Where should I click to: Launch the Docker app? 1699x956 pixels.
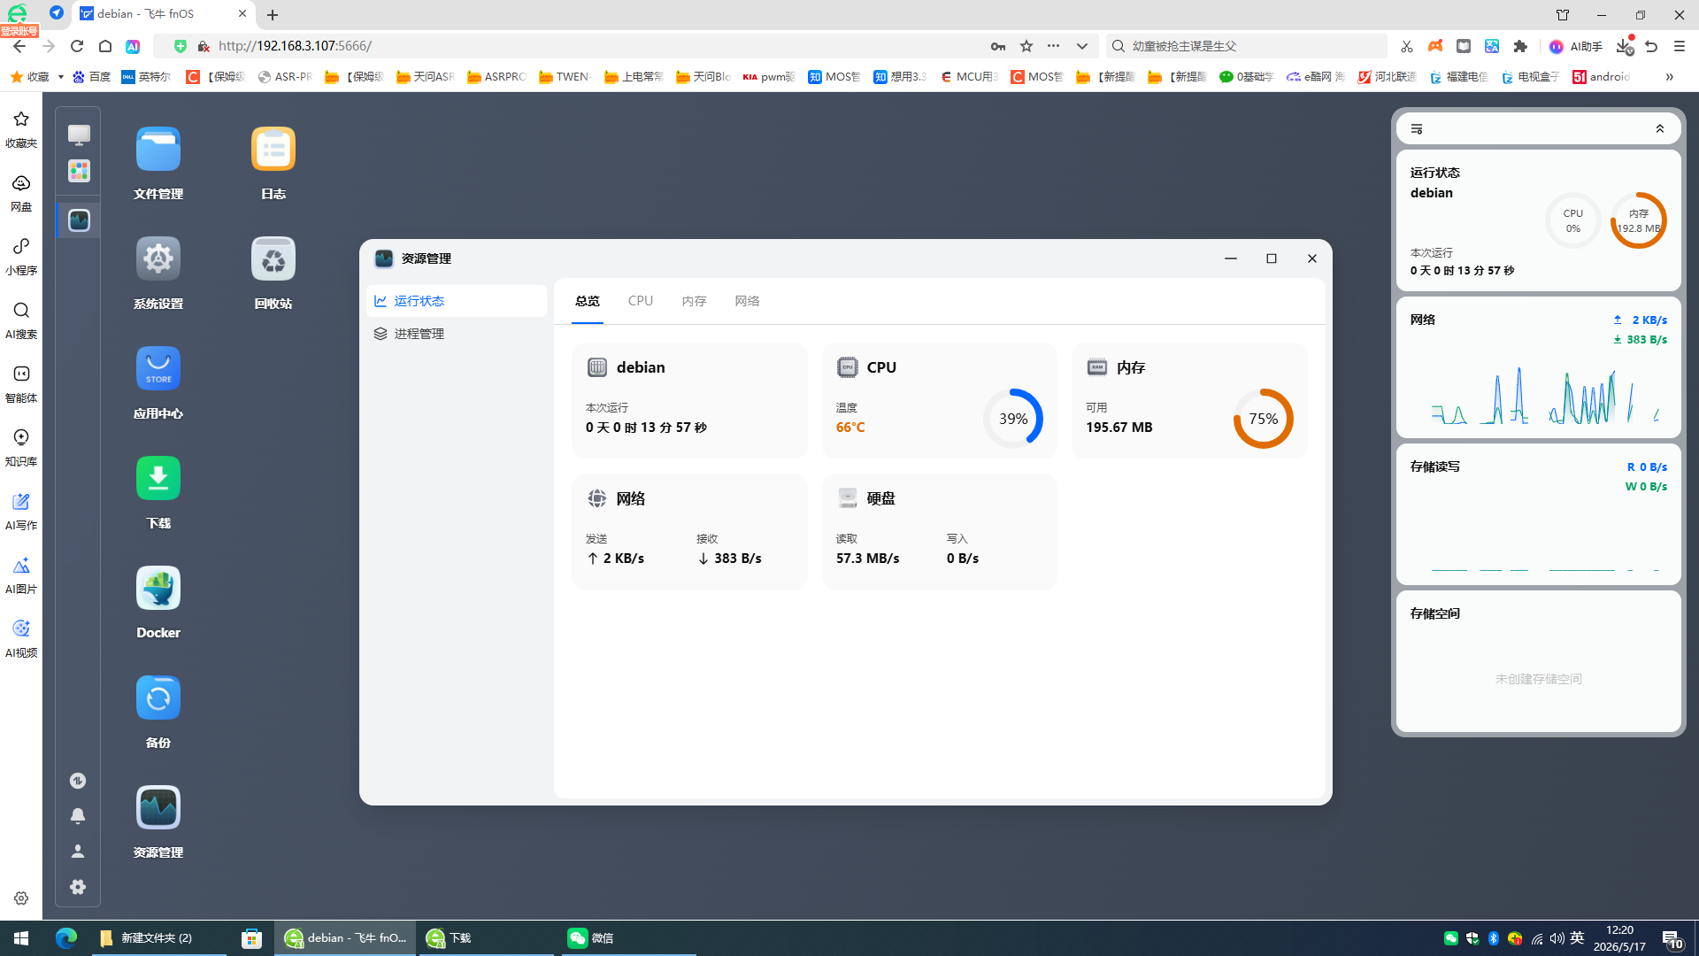pyautogui.click(x=158, y=588)
